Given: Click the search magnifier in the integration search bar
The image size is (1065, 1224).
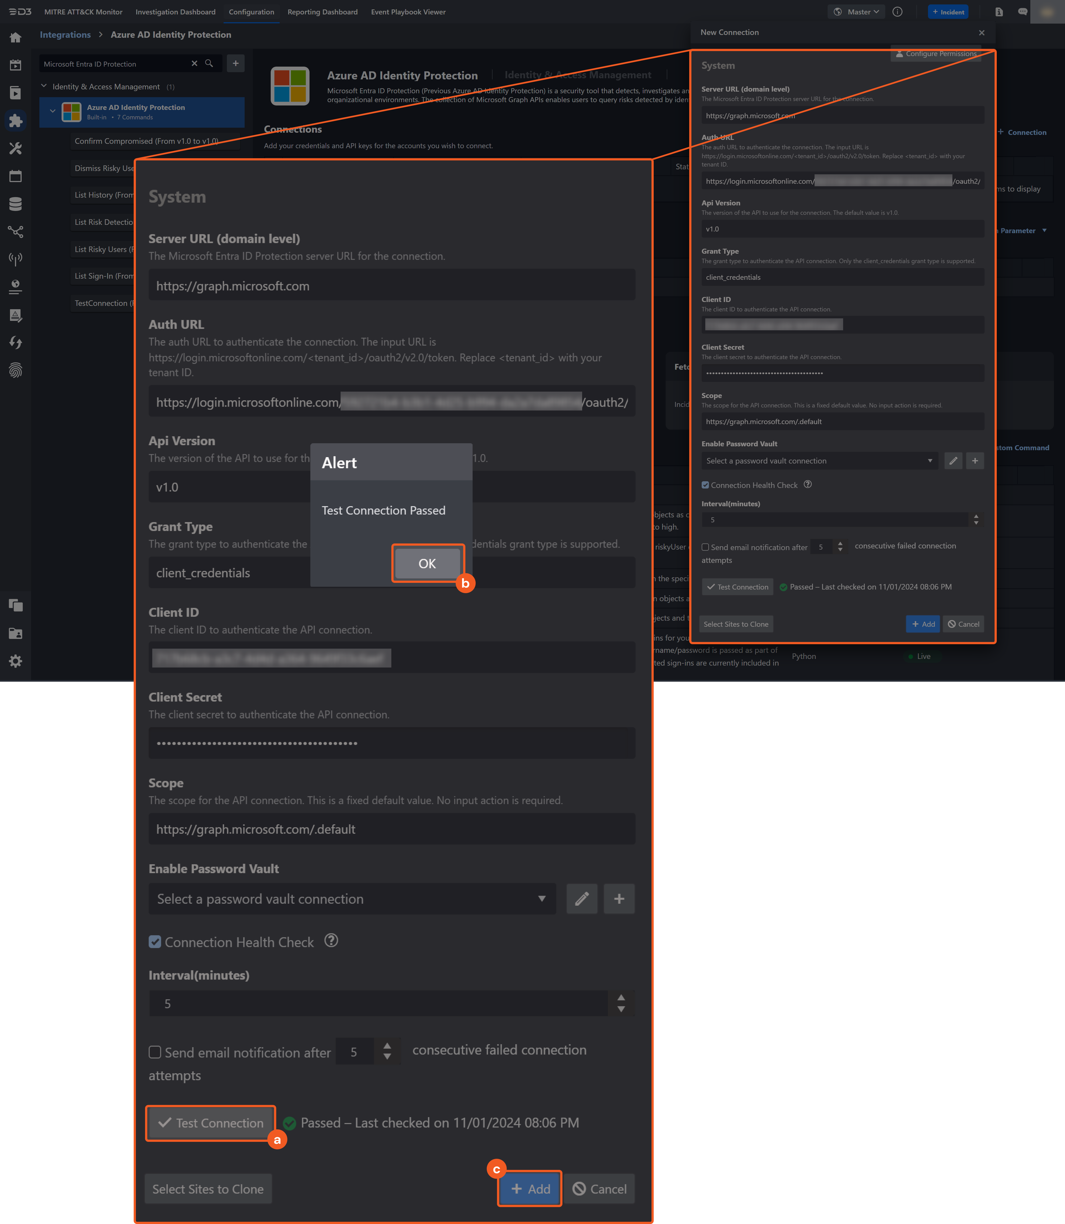Looking at the screenshot, I should [209, 63].
